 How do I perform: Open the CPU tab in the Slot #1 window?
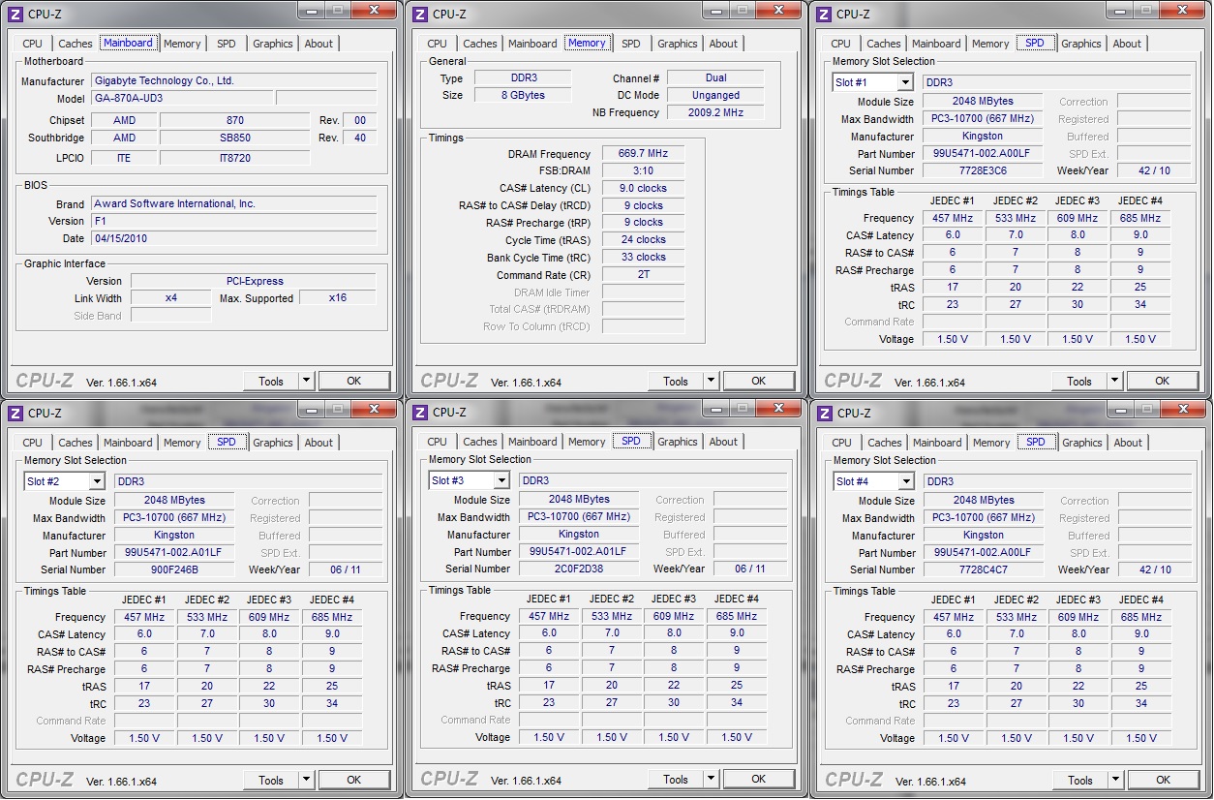tap(841, 44)
